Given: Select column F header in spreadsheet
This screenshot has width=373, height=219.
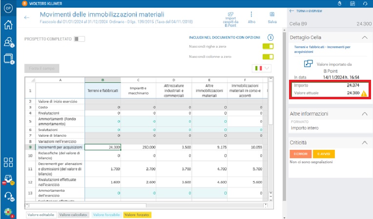Looking at the screenshot, I should pos(245,80).
